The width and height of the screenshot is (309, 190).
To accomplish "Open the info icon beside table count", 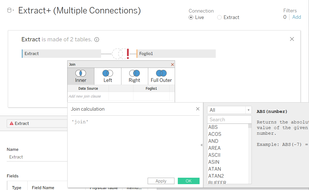I will click(x=97, y=40).
